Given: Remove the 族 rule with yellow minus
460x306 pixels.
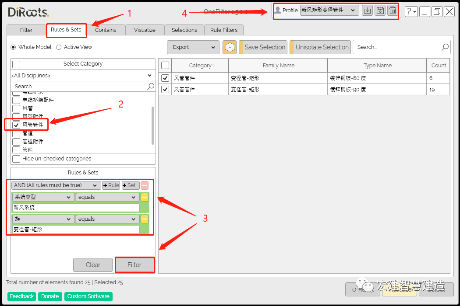Looking at the screenshot, I should click(x=145, y=219).
